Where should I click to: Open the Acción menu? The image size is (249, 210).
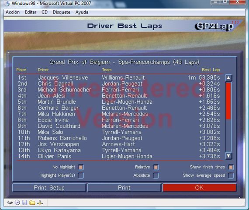(x=13, y=12)
